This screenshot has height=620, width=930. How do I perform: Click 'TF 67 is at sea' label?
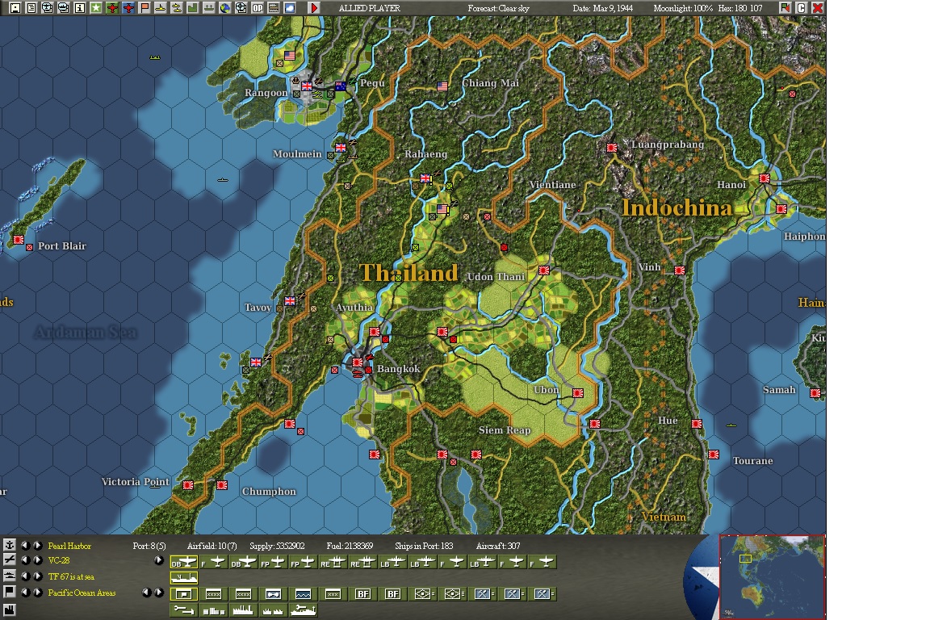point(71,576)
